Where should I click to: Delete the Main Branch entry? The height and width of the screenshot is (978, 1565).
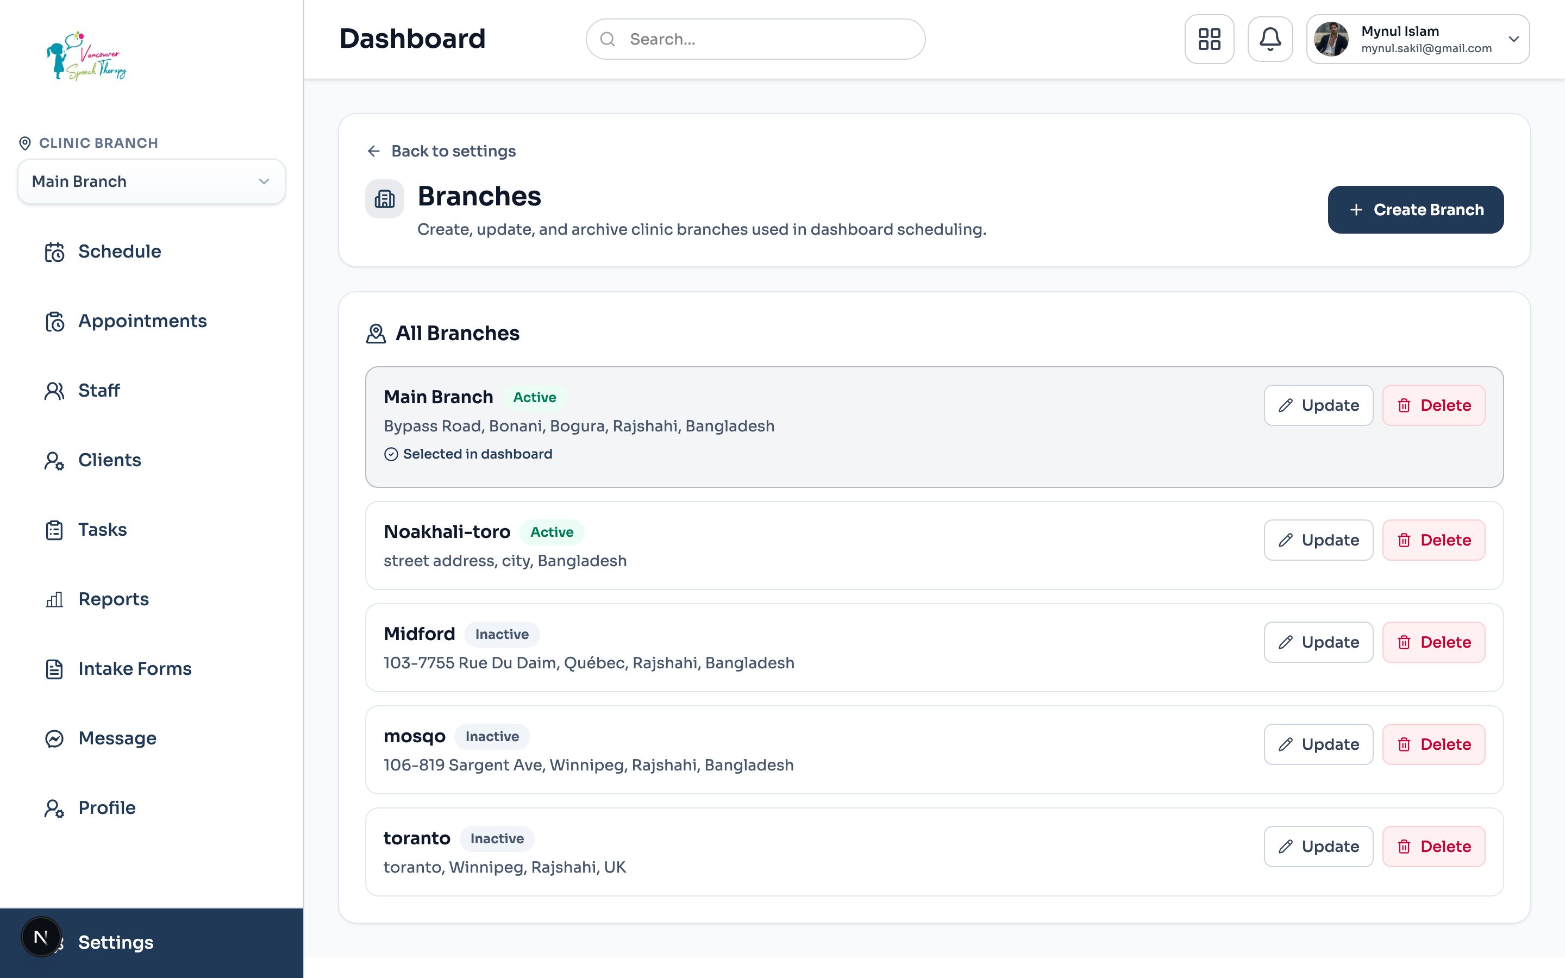(1433, 405)
